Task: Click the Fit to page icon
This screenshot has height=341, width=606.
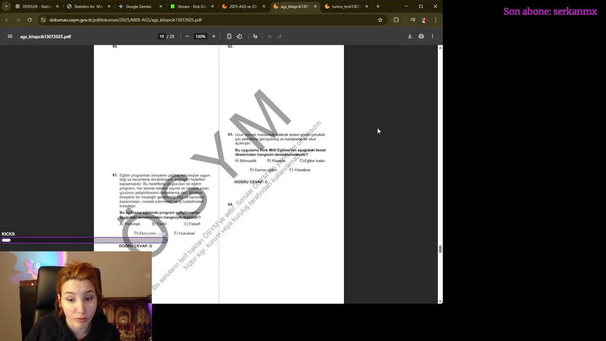Action: coord(229,36)
